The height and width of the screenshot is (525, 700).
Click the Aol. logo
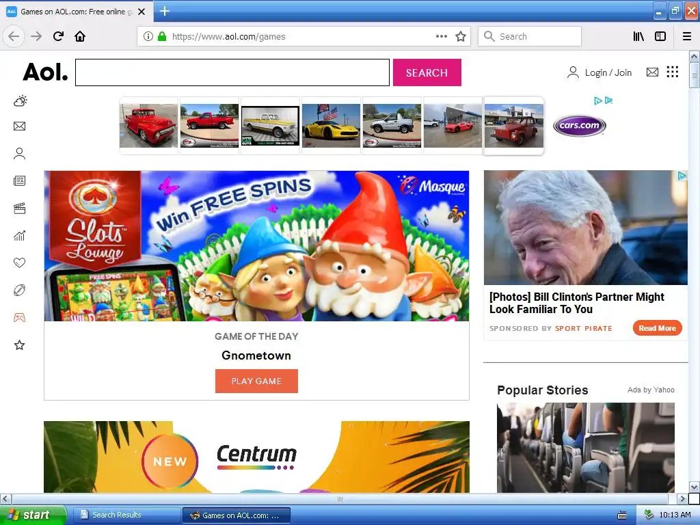point(46,72)
